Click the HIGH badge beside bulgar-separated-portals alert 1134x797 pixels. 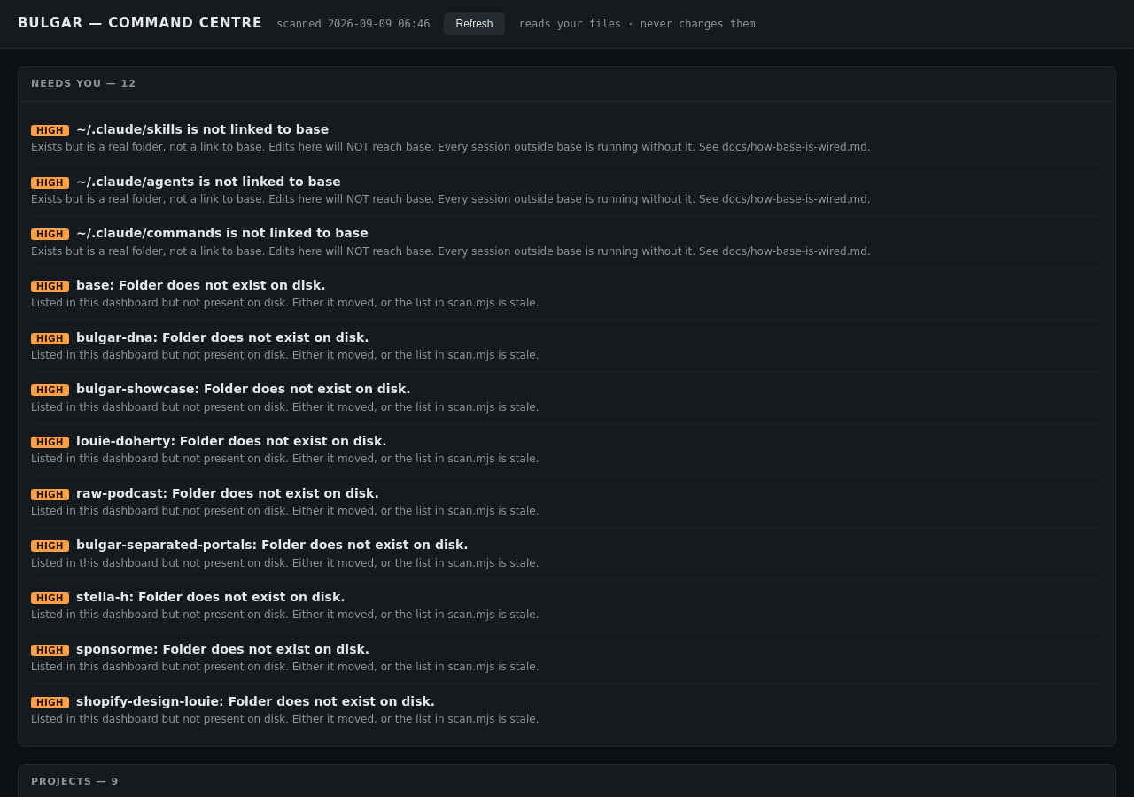50,546
